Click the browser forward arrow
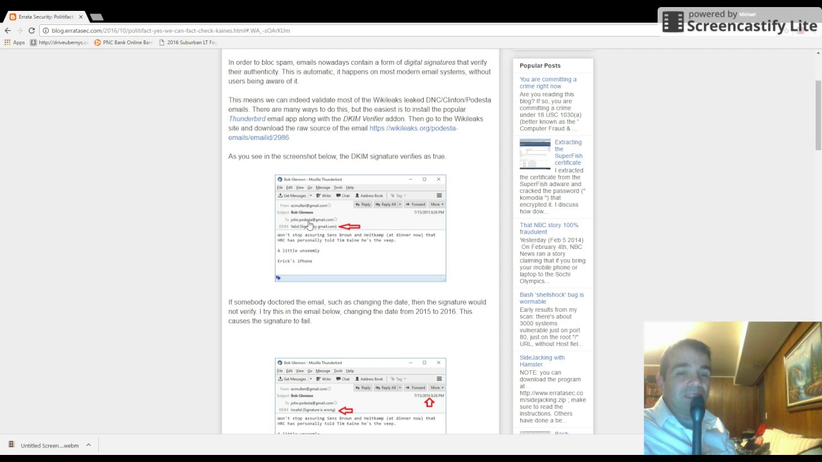This screenshot has height=462, width=822. pos(19,30)
